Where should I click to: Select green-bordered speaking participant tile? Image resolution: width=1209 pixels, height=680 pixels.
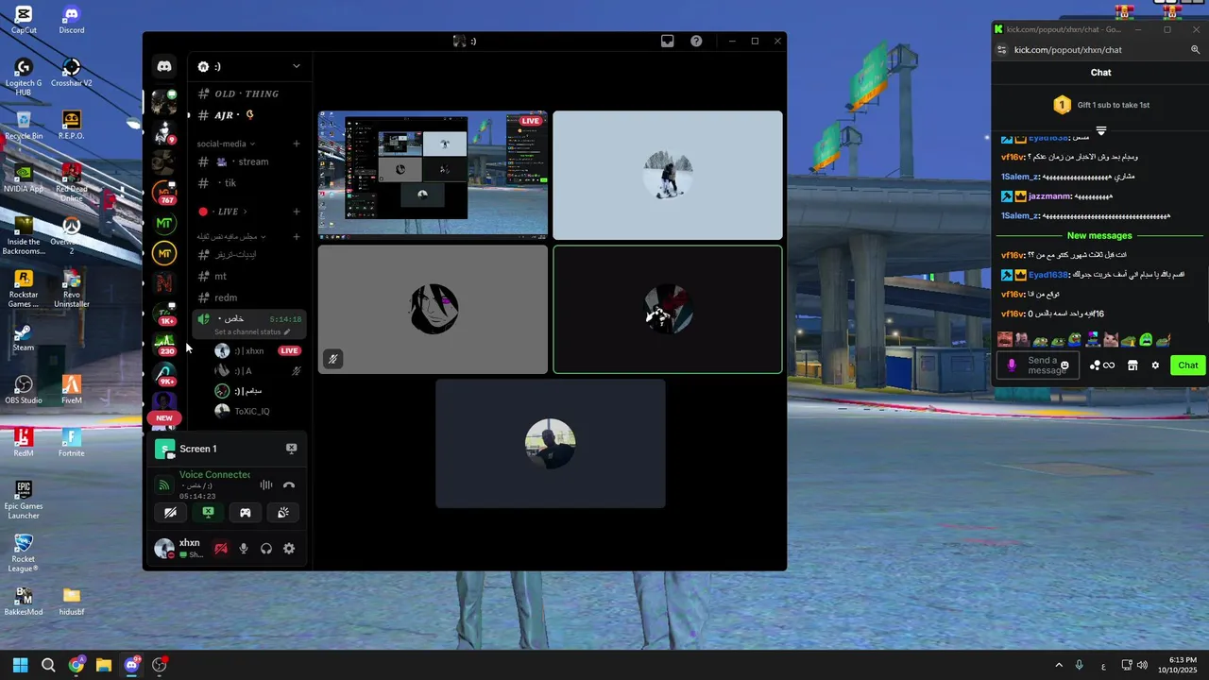click(668, 310)
